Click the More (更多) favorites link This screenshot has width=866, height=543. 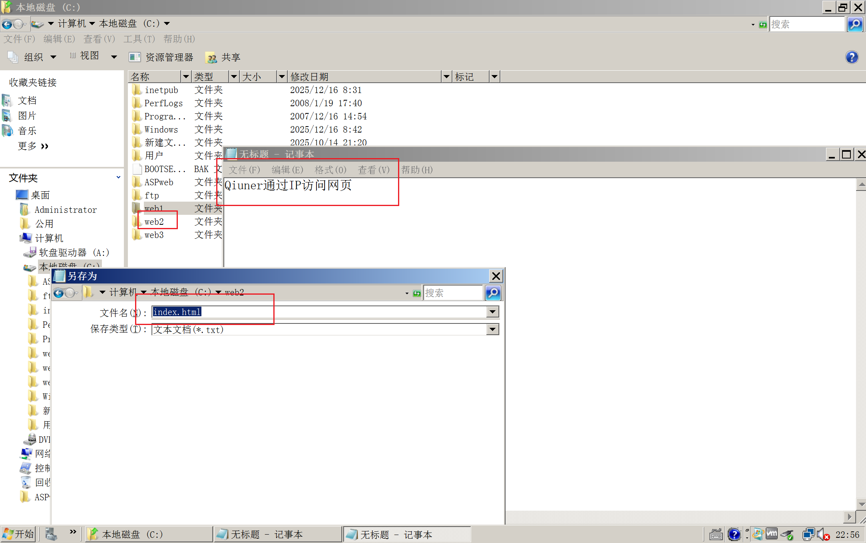(33, 146)
